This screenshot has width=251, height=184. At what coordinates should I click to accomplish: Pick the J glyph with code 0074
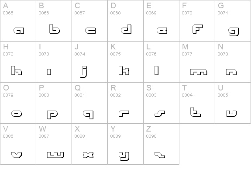point(83,72)
